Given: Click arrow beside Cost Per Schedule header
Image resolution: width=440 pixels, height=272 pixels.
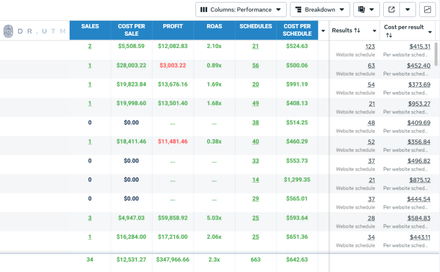Looking at the screenshot, I should 323,31.
